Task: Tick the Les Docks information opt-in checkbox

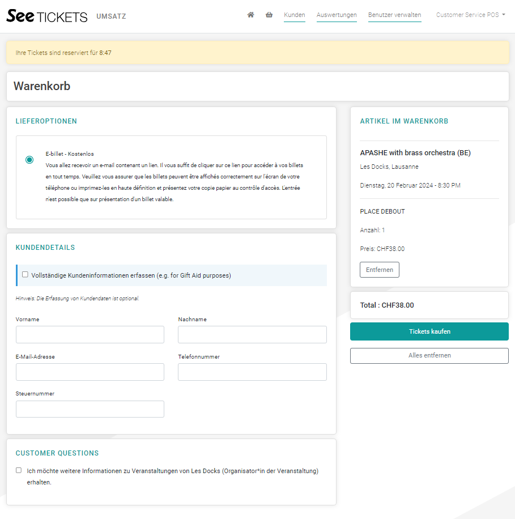Action: click(19, 470)
